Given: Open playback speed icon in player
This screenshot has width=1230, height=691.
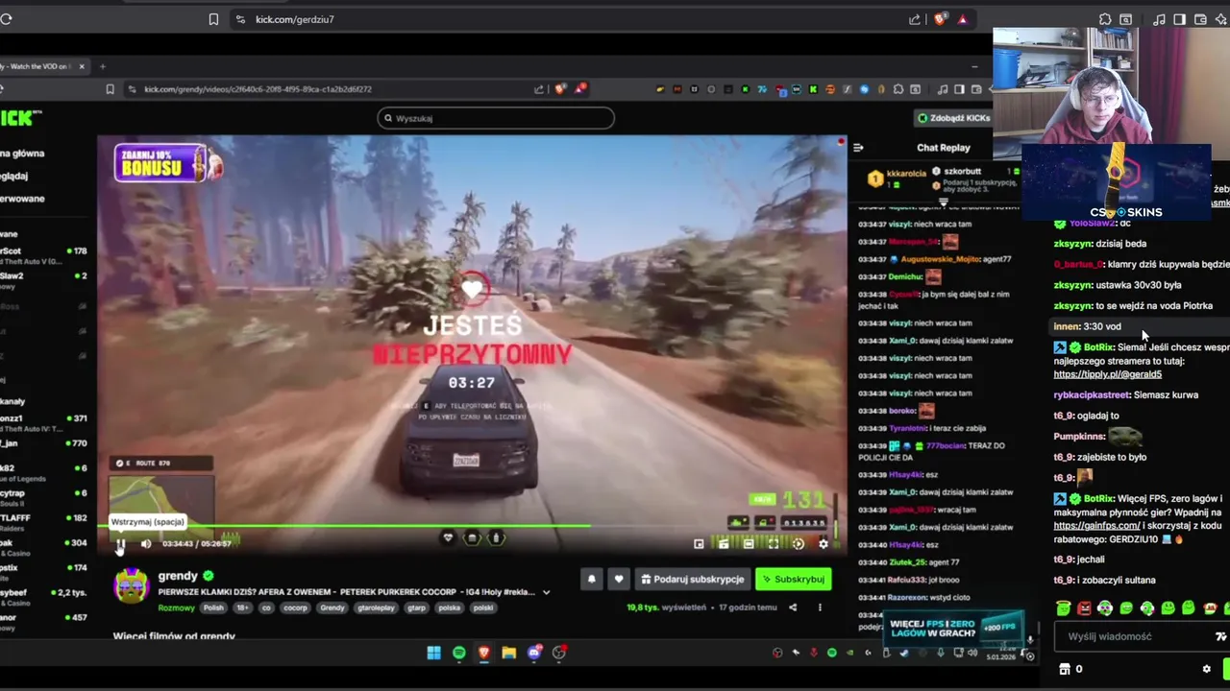Looking at the screenshot, I should [798, 544].
